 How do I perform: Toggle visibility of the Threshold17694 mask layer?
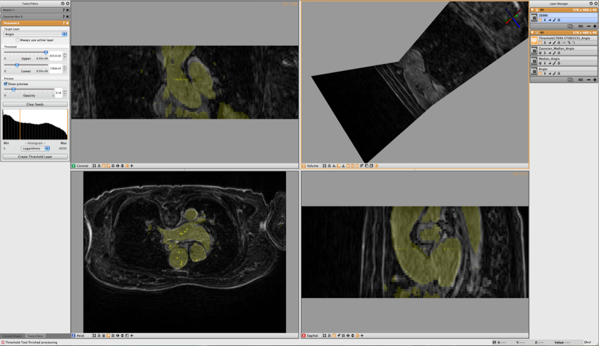540,43
